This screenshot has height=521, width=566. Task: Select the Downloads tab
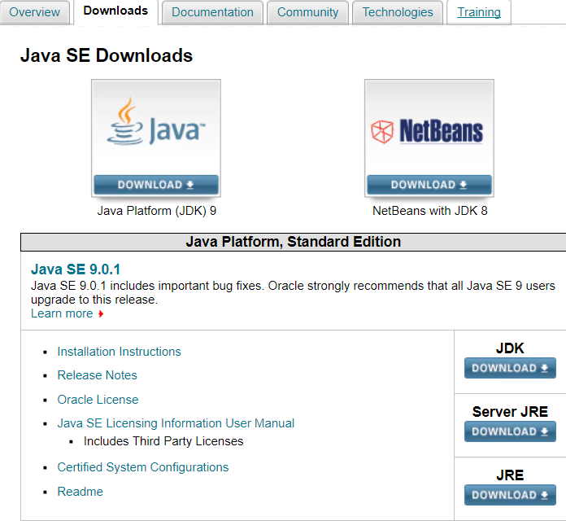(115, 11)
